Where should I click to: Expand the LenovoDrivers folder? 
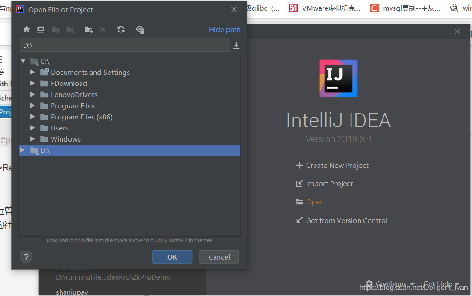pos(32,94)
